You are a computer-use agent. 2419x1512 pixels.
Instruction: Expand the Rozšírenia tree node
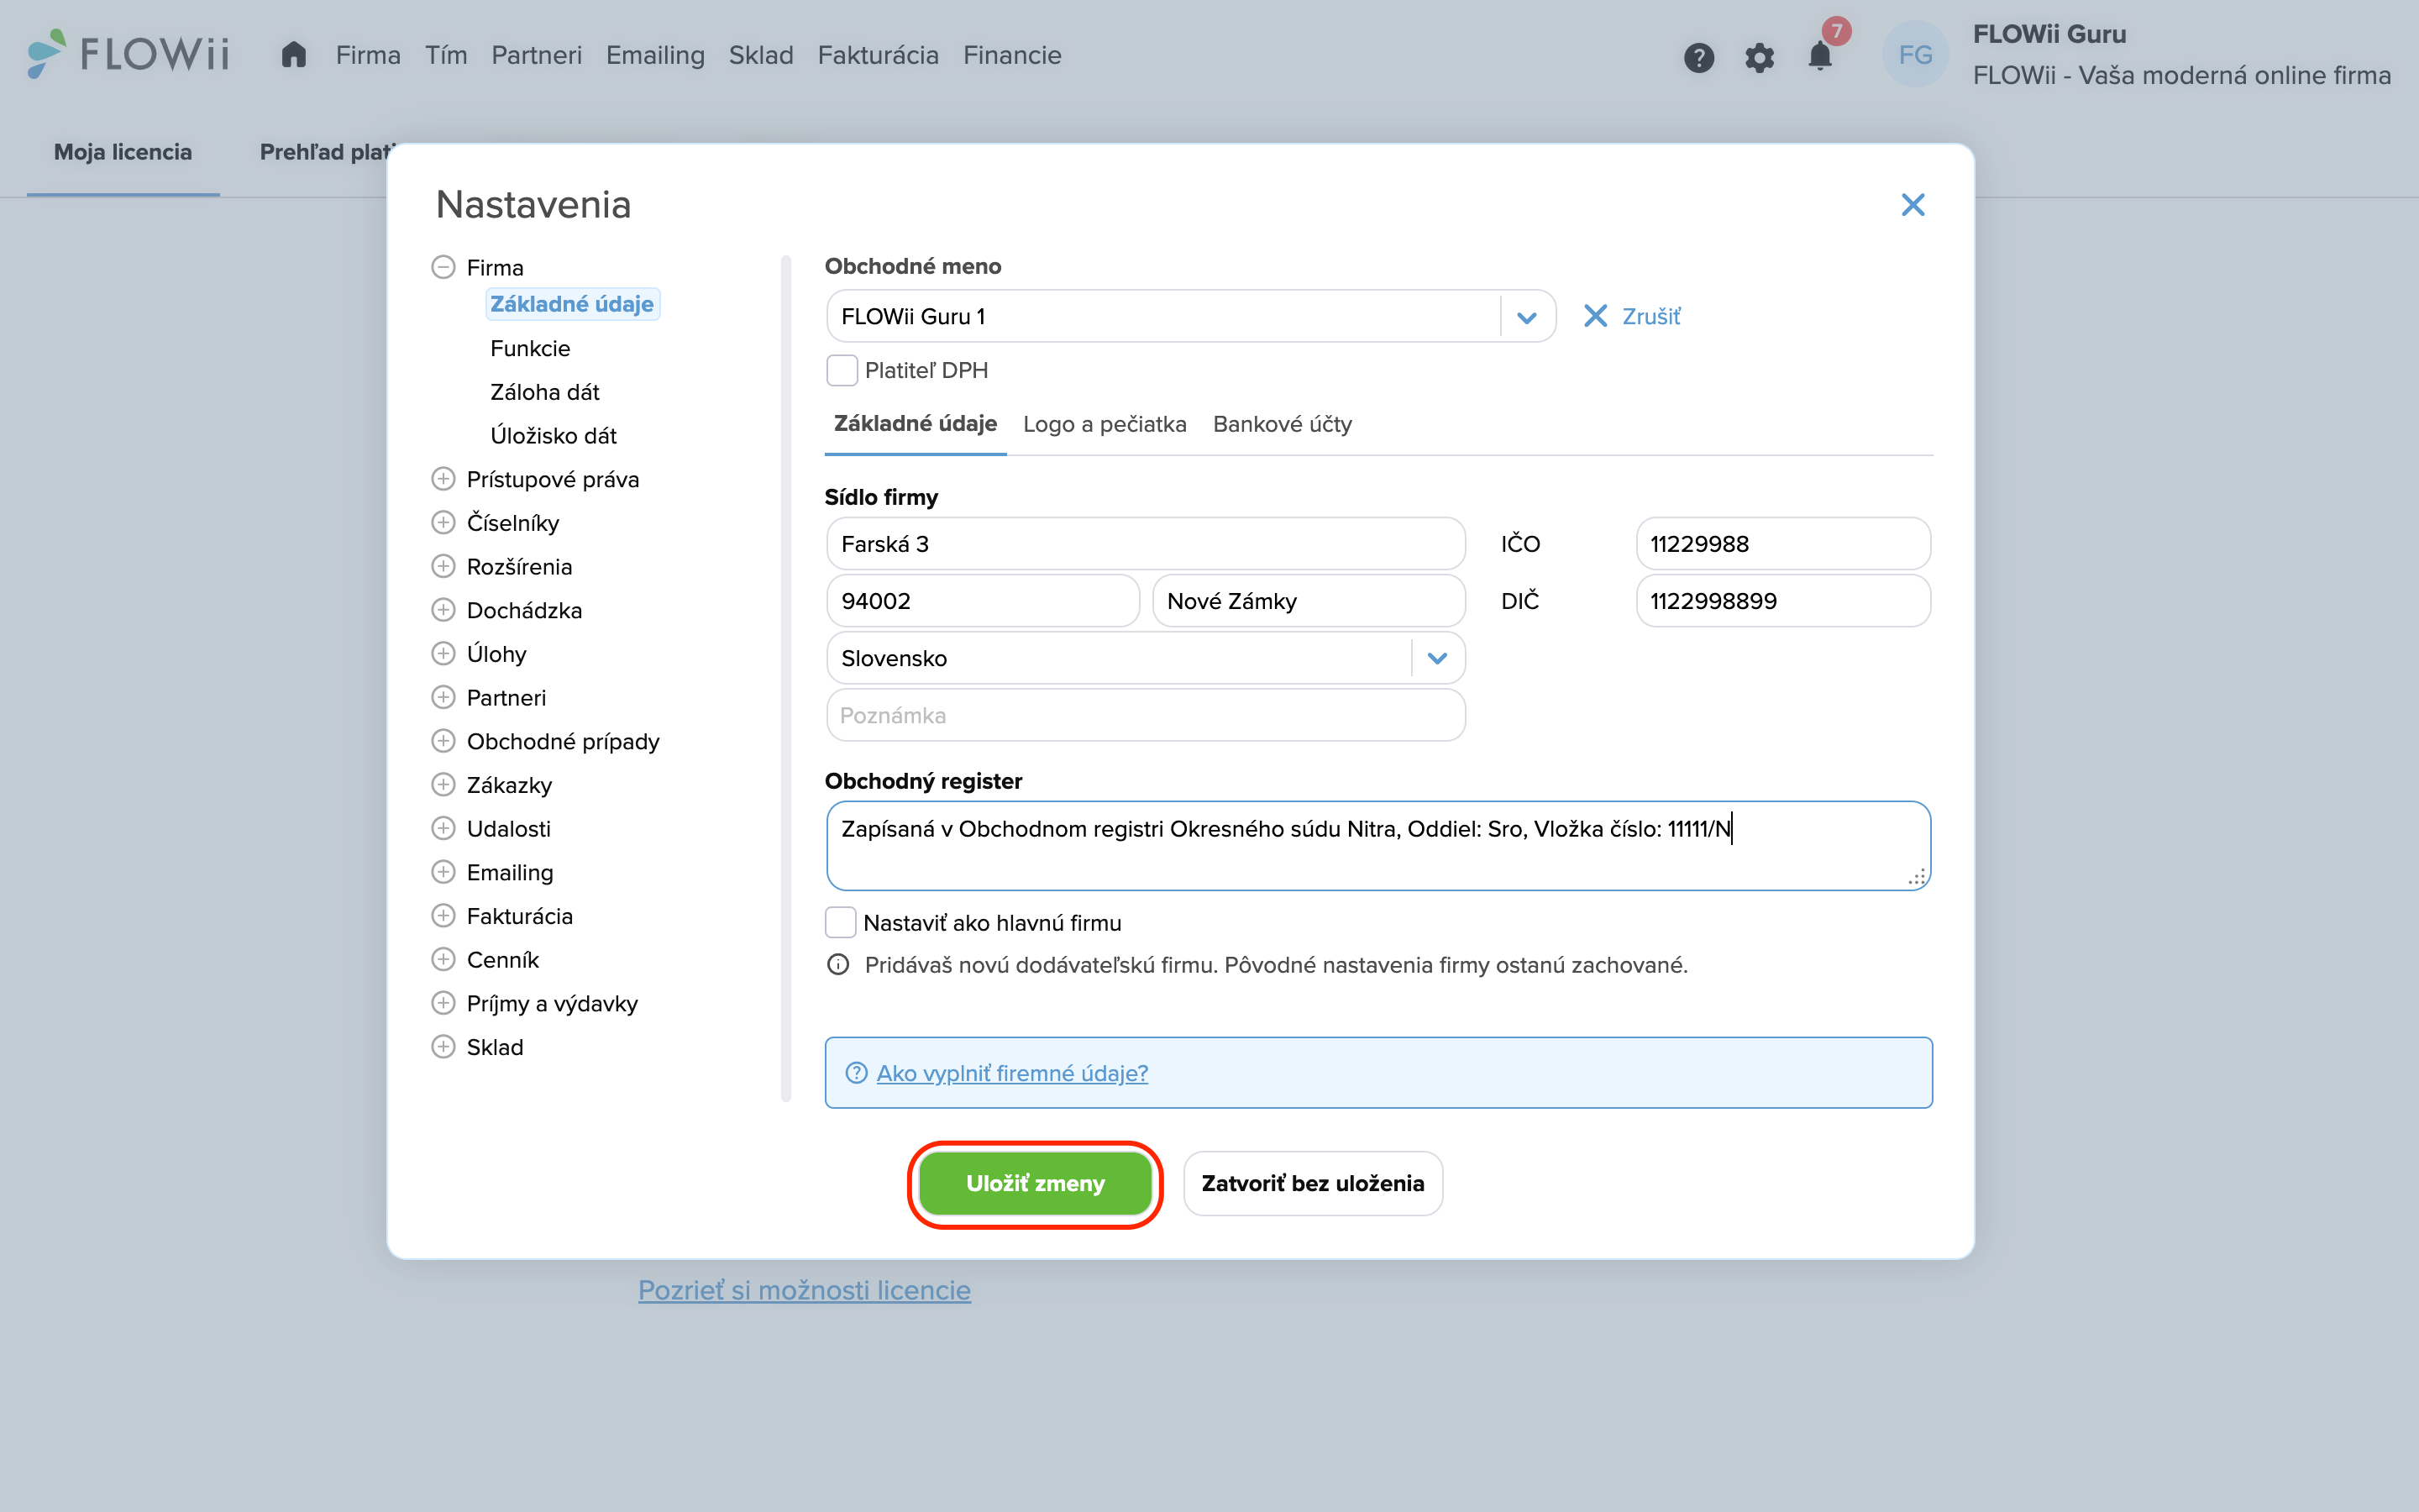443,566
